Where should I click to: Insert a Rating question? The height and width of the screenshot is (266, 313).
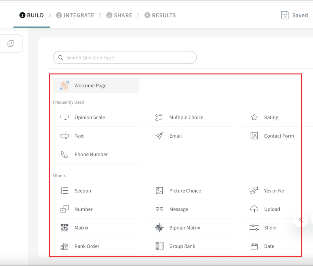271,117
